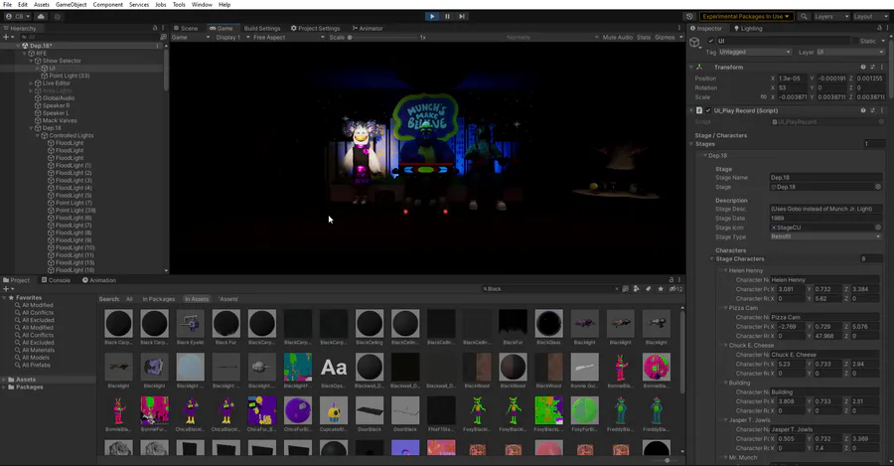Viewport: 894px width, 466px height.
Task: Switch to the Animation tab
Action: pos(99,280)
